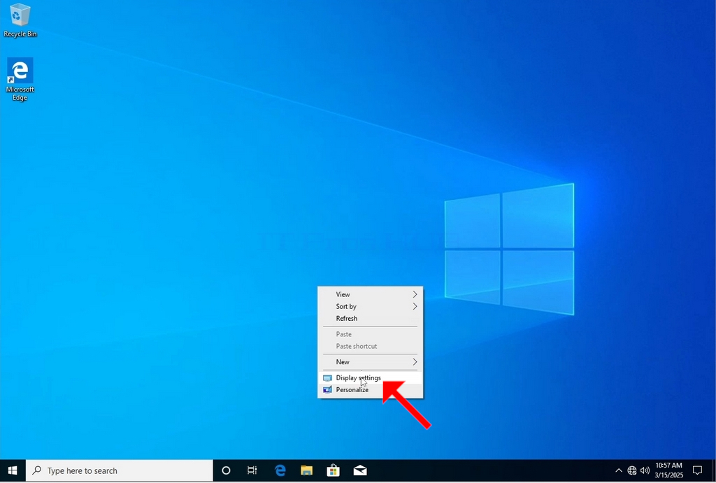The image size is (716, 483).
Task: Click the taskbar clock showing 10:57 AM
Action: coord(669,470)
